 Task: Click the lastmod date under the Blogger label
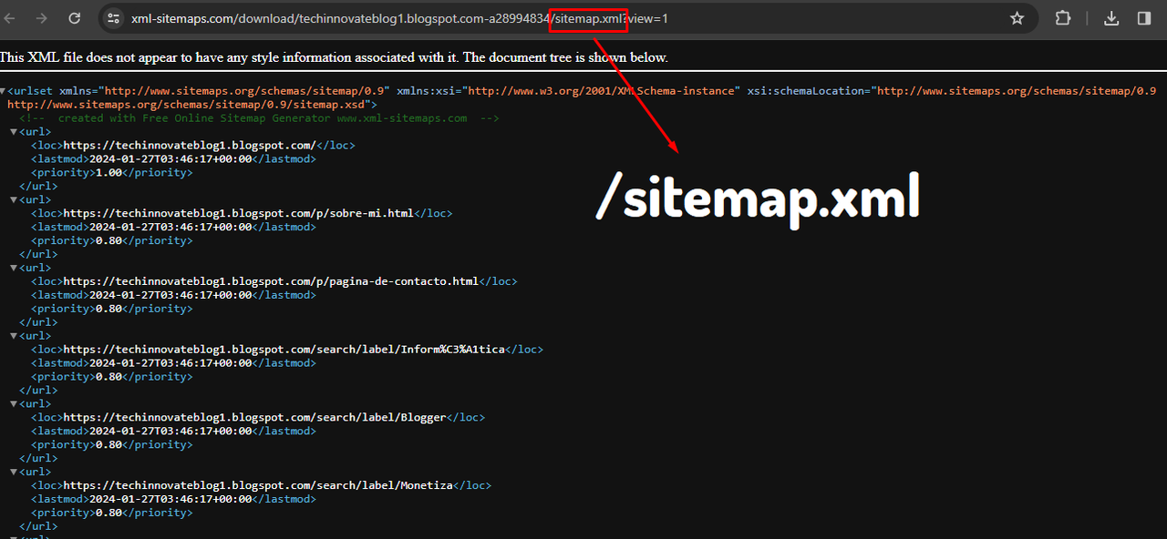point(170,432)
